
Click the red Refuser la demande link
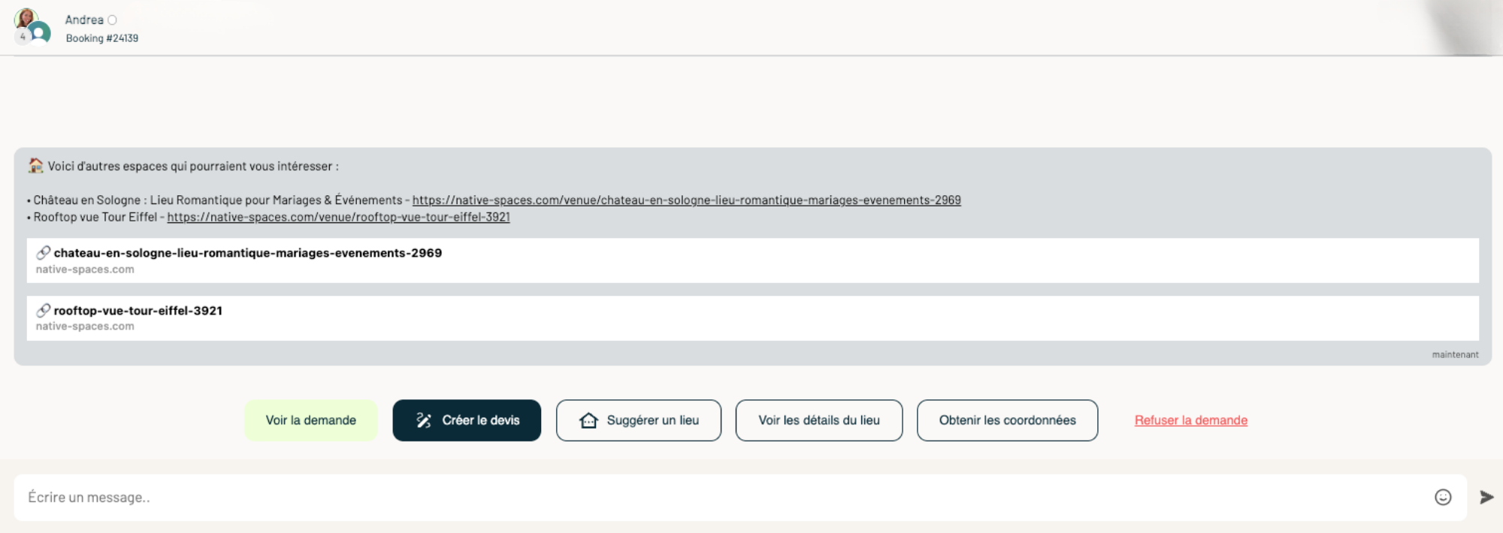point(1190,420)
